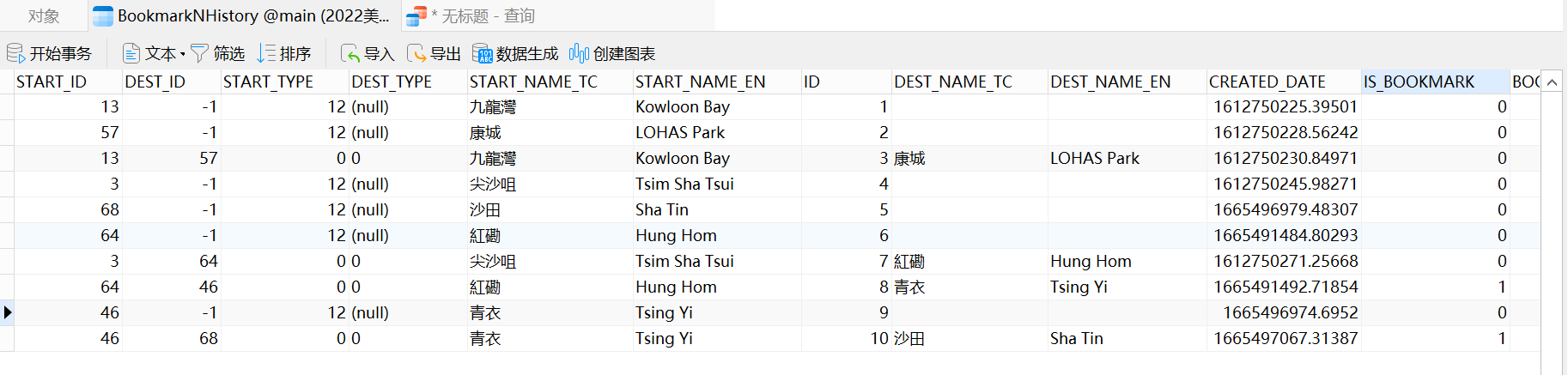Click the scroll up arrow of scrollbar
The height and width of the screenshot is (375, 1568).
pos(1551,82)
